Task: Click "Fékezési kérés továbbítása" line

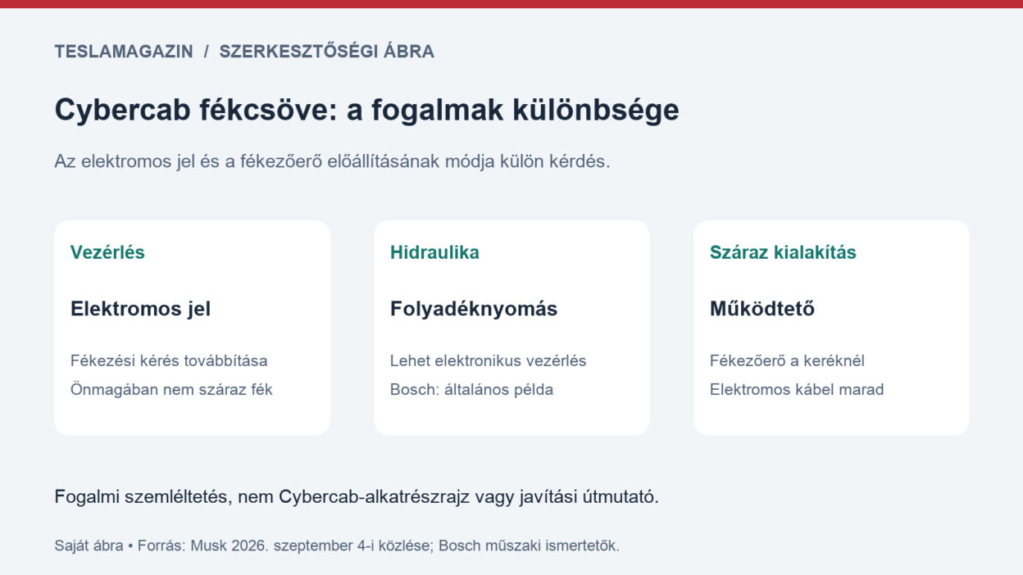Action: (169, 360)
